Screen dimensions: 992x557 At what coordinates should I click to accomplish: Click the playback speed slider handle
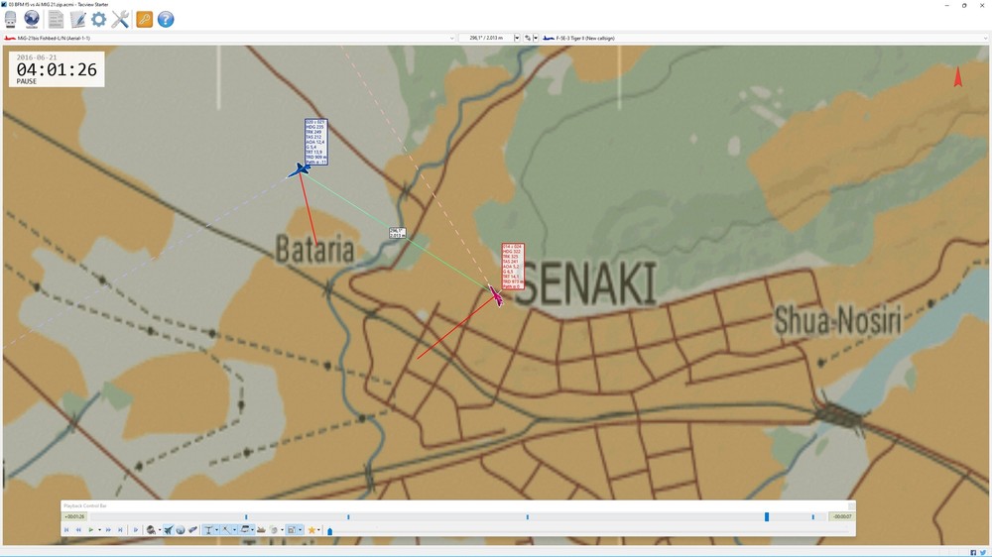point(329,531)
